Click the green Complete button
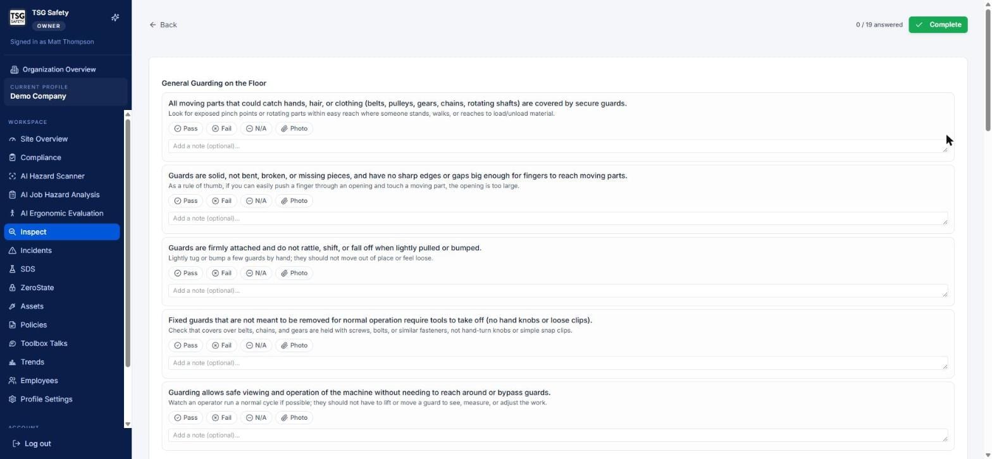 coord(938,25)
